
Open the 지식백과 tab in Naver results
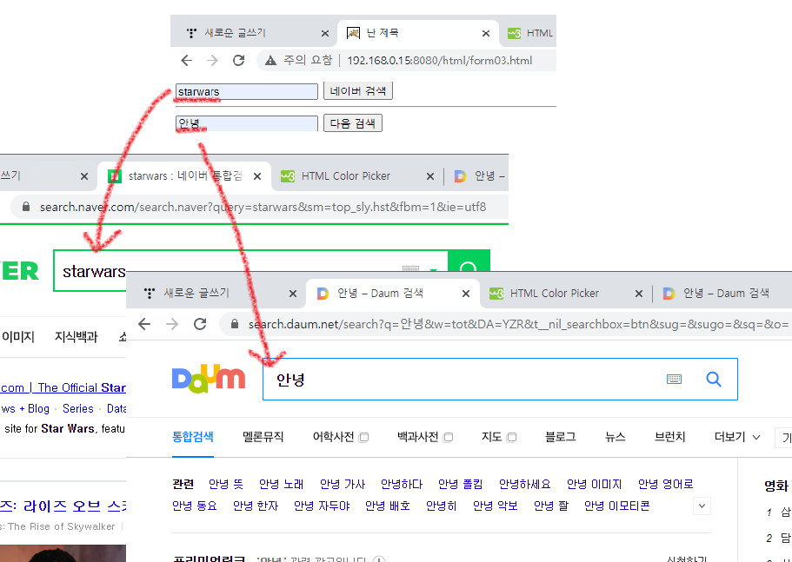(x=76, y=336)
